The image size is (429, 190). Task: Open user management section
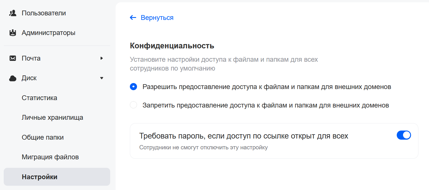pyautogui.click(x=43, y=13)
